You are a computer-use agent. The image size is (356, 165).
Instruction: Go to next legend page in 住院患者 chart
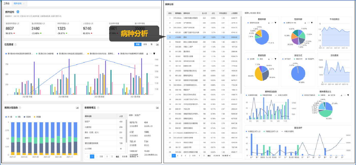coord(154,54)
